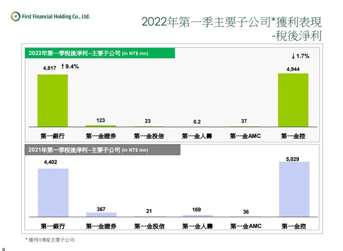
Task: Select the small 第一金證券 bar in 2021 chart
Action: tap(102, 215)
